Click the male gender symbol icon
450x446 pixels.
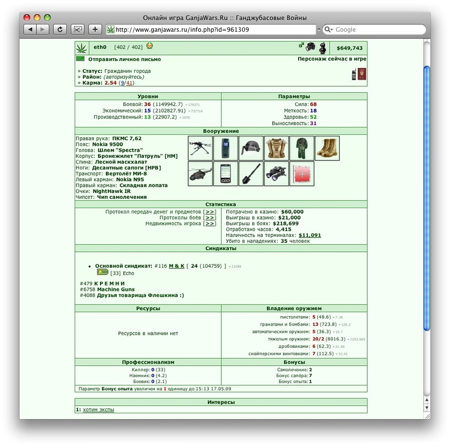click(x=301, y=45)
